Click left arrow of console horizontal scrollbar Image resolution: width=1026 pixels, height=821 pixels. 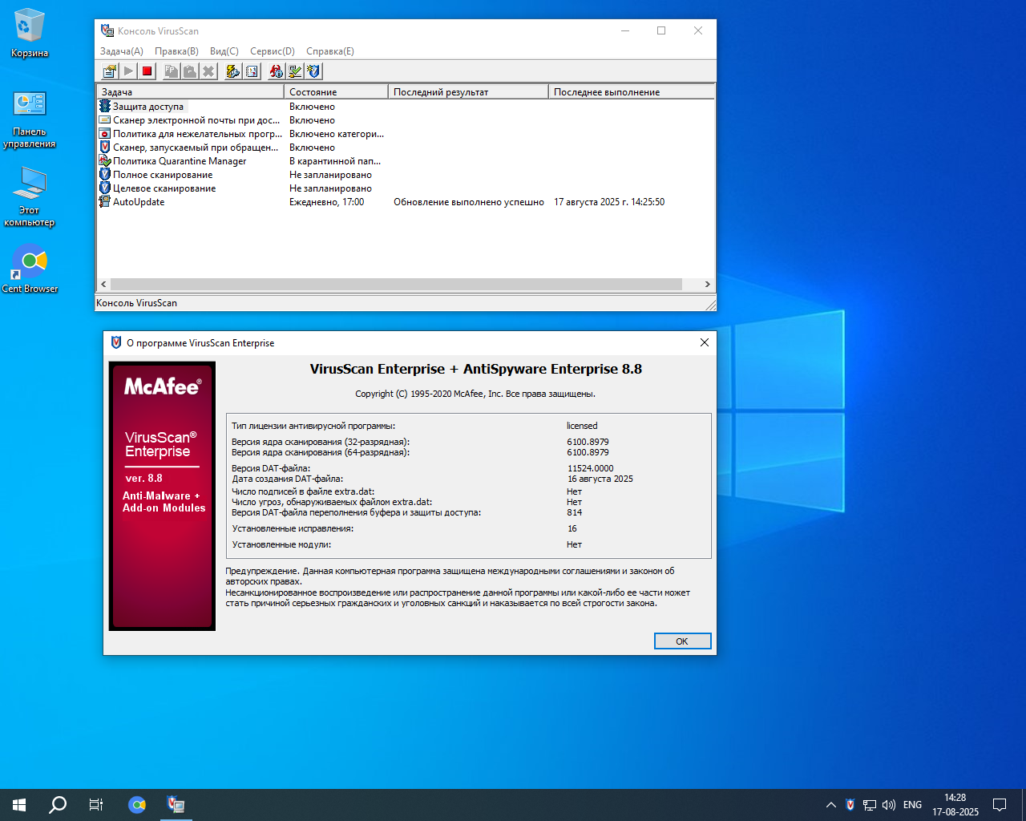coord(103,284)
